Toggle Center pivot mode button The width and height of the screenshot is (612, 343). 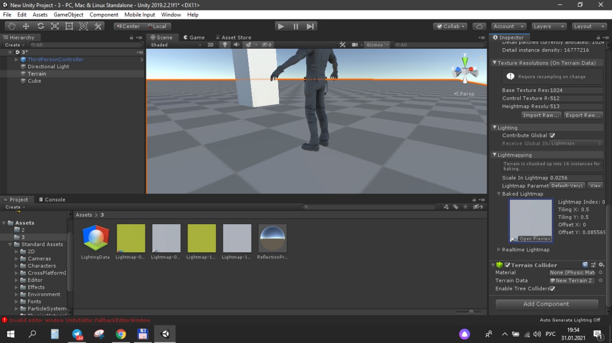[x=128, y=26]
